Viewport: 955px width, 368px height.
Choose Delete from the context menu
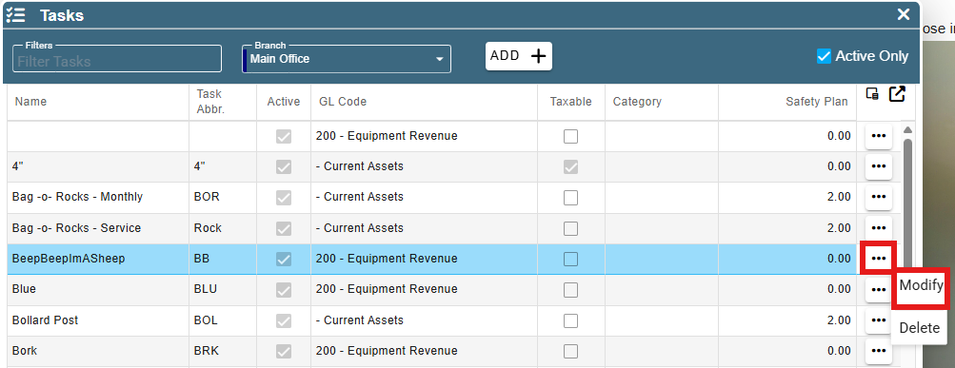pyautogui.click(x=919, y=328)
